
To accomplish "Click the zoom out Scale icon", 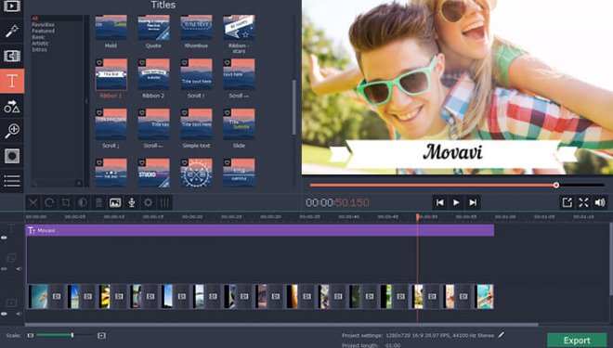I will [x=30, y=335].
